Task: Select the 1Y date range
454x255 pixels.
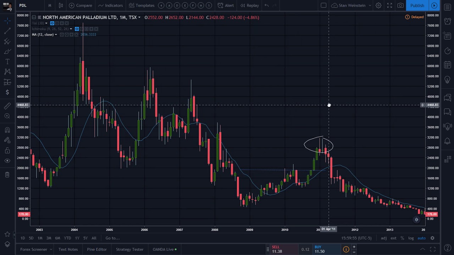Action: (x=77, y=238)
